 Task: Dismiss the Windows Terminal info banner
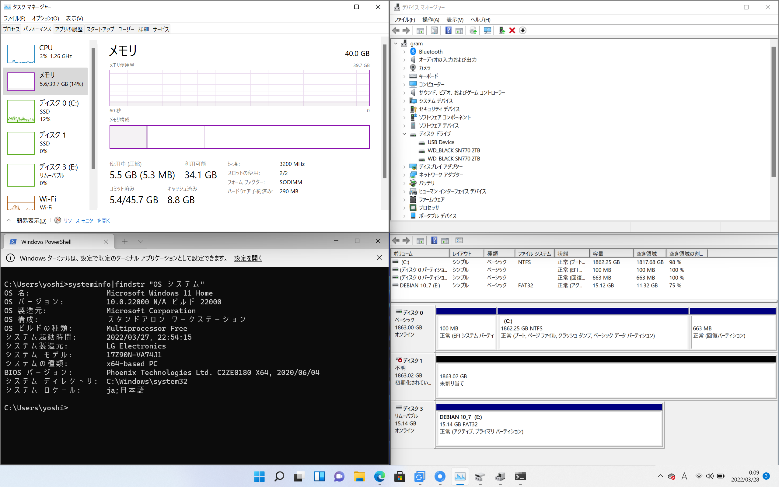(379, 258)
